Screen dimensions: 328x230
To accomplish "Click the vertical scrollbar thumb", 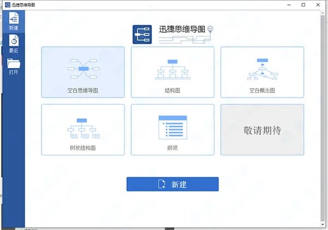I will click(323, 118).
